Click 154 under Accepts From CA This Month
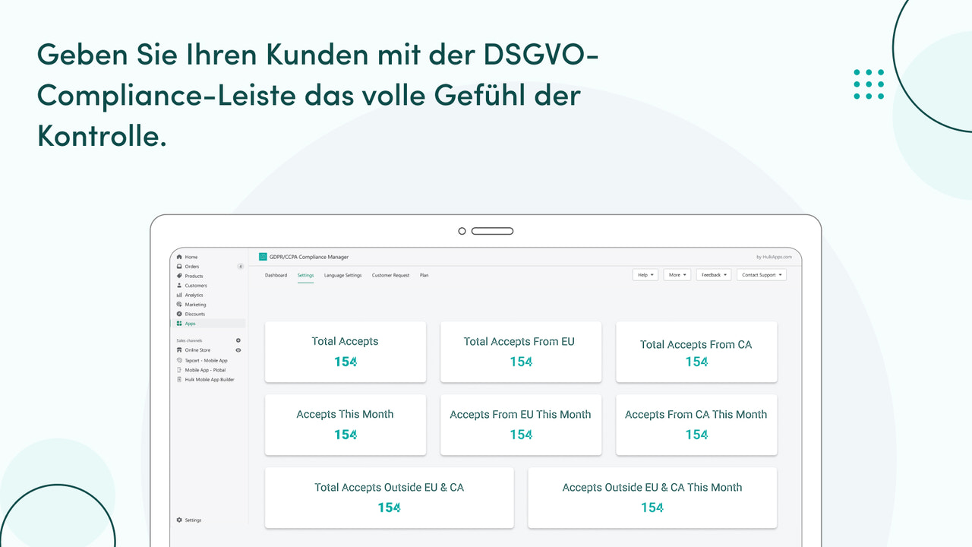Screen dimensions: 972x547 [696, 435]
